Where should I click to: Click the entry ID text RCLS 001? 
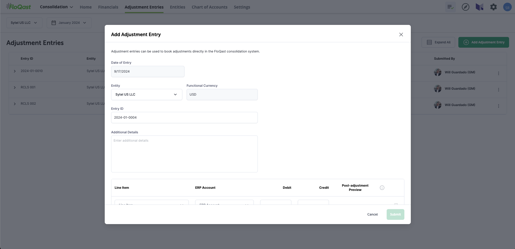(x=28, y=87)
